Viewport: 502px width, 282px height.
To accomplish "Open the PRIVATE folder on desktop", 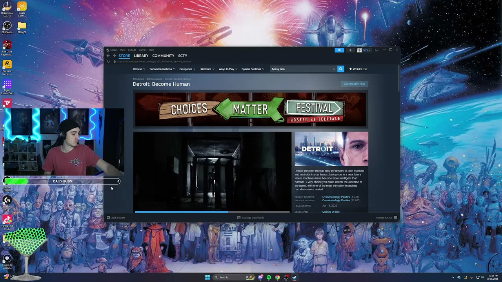I will pos(22,27).
